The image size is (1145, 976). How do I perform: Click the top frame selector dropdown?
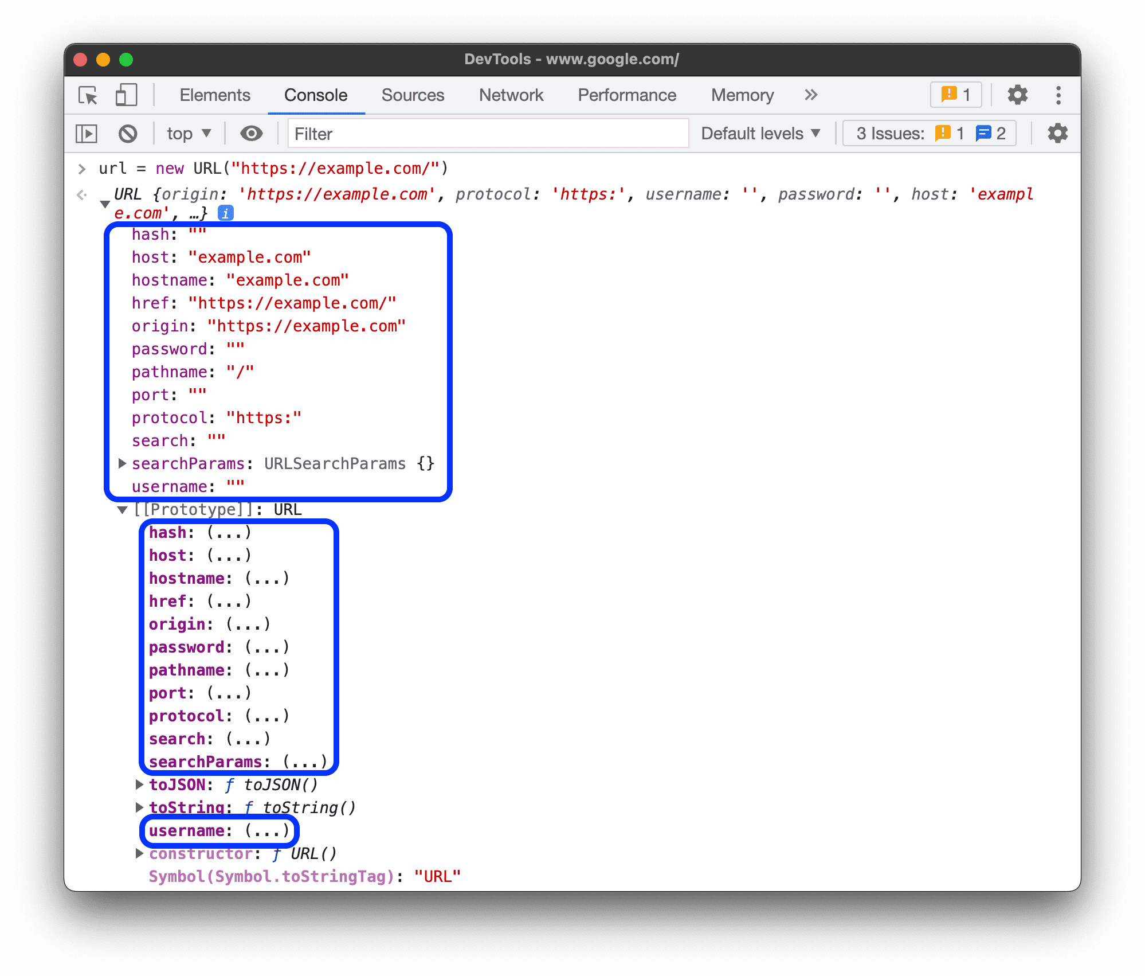(188, 134)
